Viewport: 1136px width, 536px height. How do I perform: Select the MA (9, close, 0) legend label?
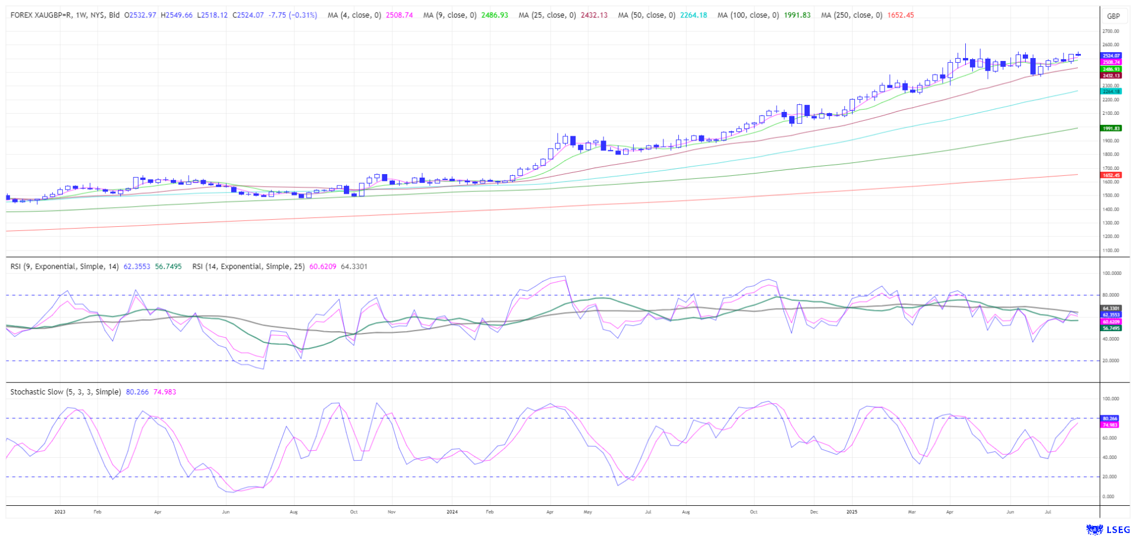pyautogui.click(x=449, y=15)
